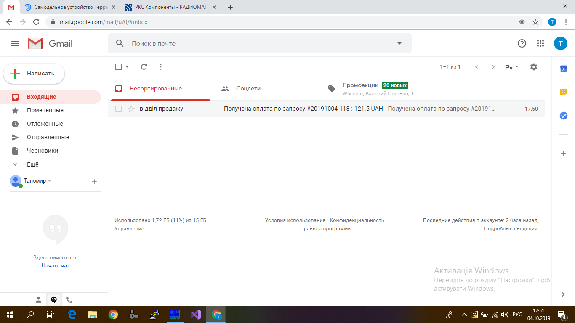575x323 pixels.
Task: Open the Windows notification center
Action: pyautogui.click(x=562, y=315)
